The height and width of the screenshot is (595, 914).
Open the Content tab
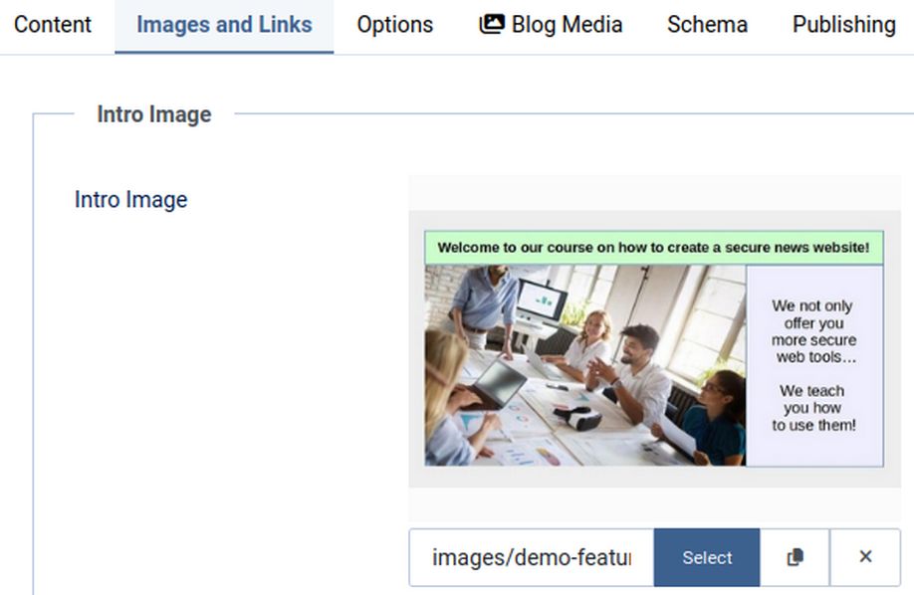53,25
